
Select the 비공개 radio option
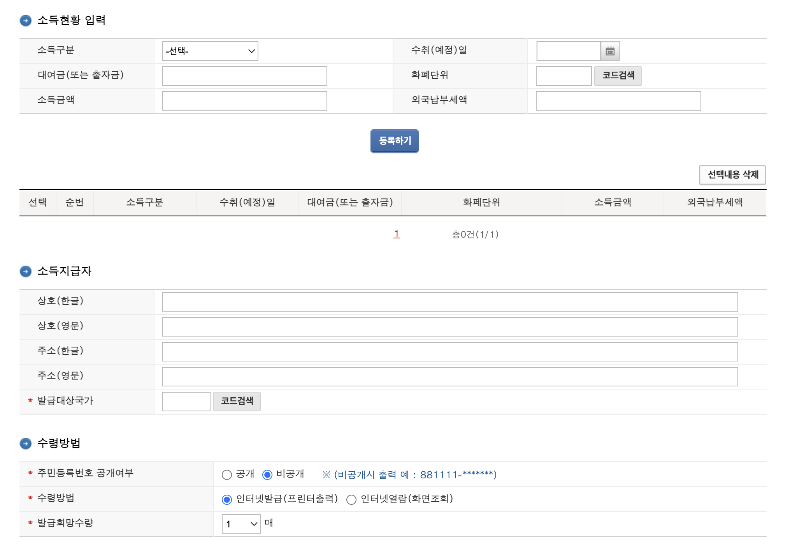coord(267,474)
